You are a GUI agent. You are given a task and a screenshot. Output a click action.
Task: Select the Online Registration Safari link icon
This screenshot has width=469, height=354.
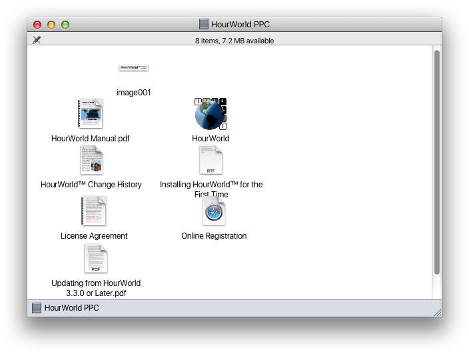coord(214,211)
